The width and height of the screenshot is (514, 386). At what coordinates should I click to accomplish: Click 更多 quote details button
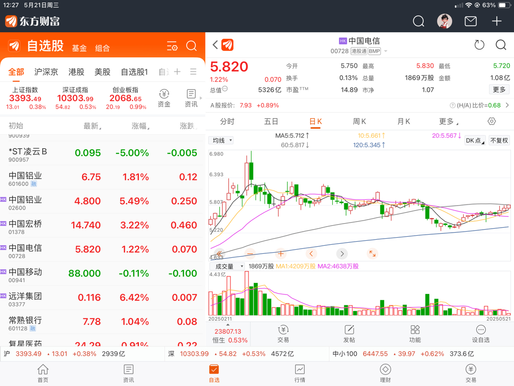[499, 89]
